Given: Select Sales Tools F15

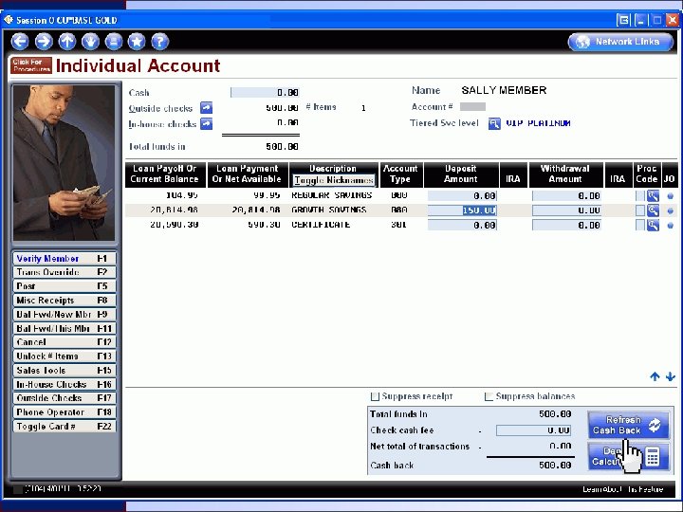Looking at the screenshot, I should coord(65,371).
